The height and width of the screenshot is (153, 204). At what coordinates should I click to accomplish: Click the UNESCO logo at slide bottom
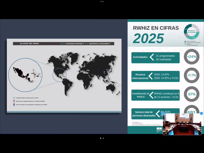coord(159,130)
